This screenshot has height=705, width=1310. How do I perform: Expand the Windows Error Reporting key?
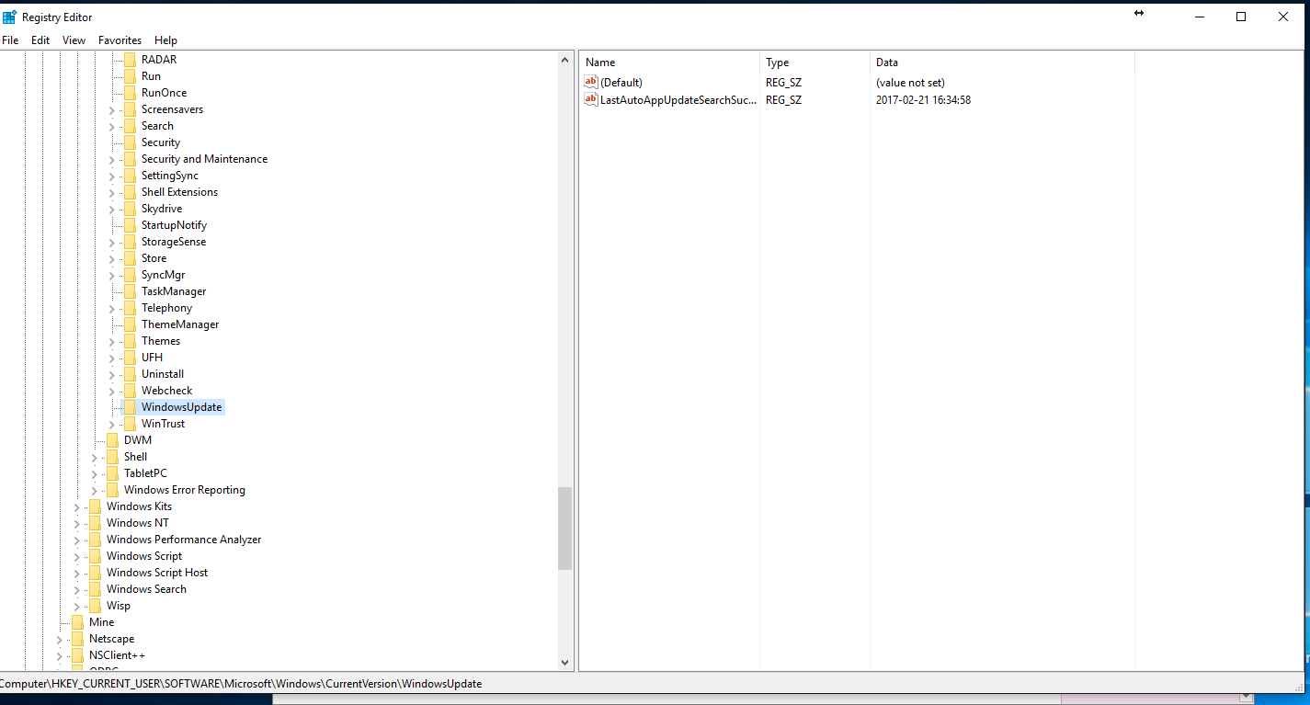click(95, 490)
